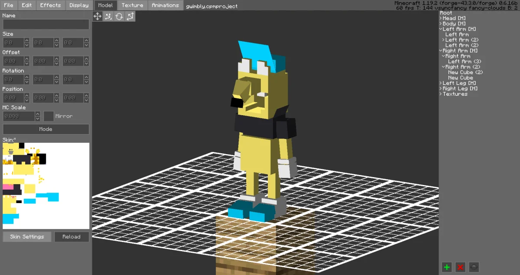Collapse the Left Arm [H] tree node
Image resolution: width=520 pixels, height=275 pixels.
[441, 29]
